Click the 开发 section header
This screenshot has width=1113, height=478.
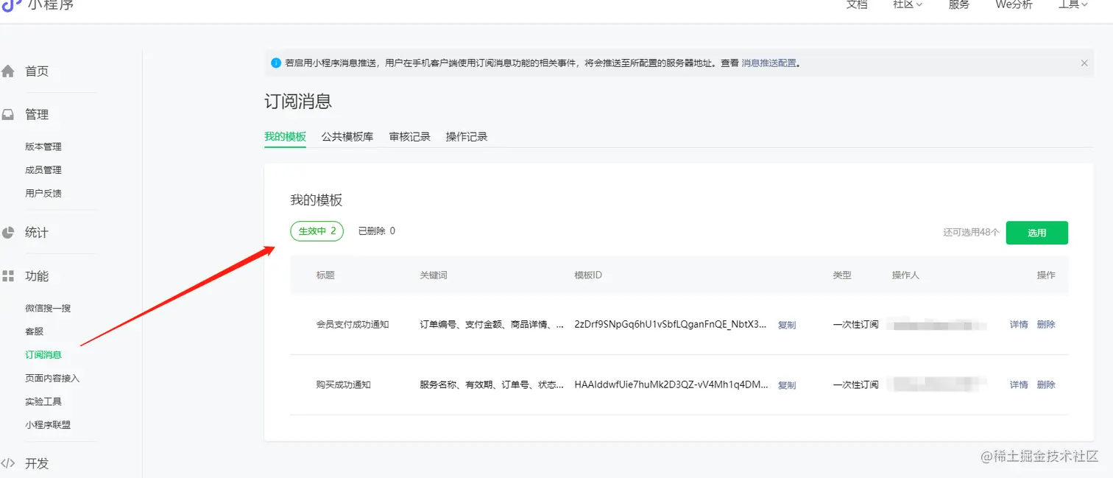(x=37, y=463)
